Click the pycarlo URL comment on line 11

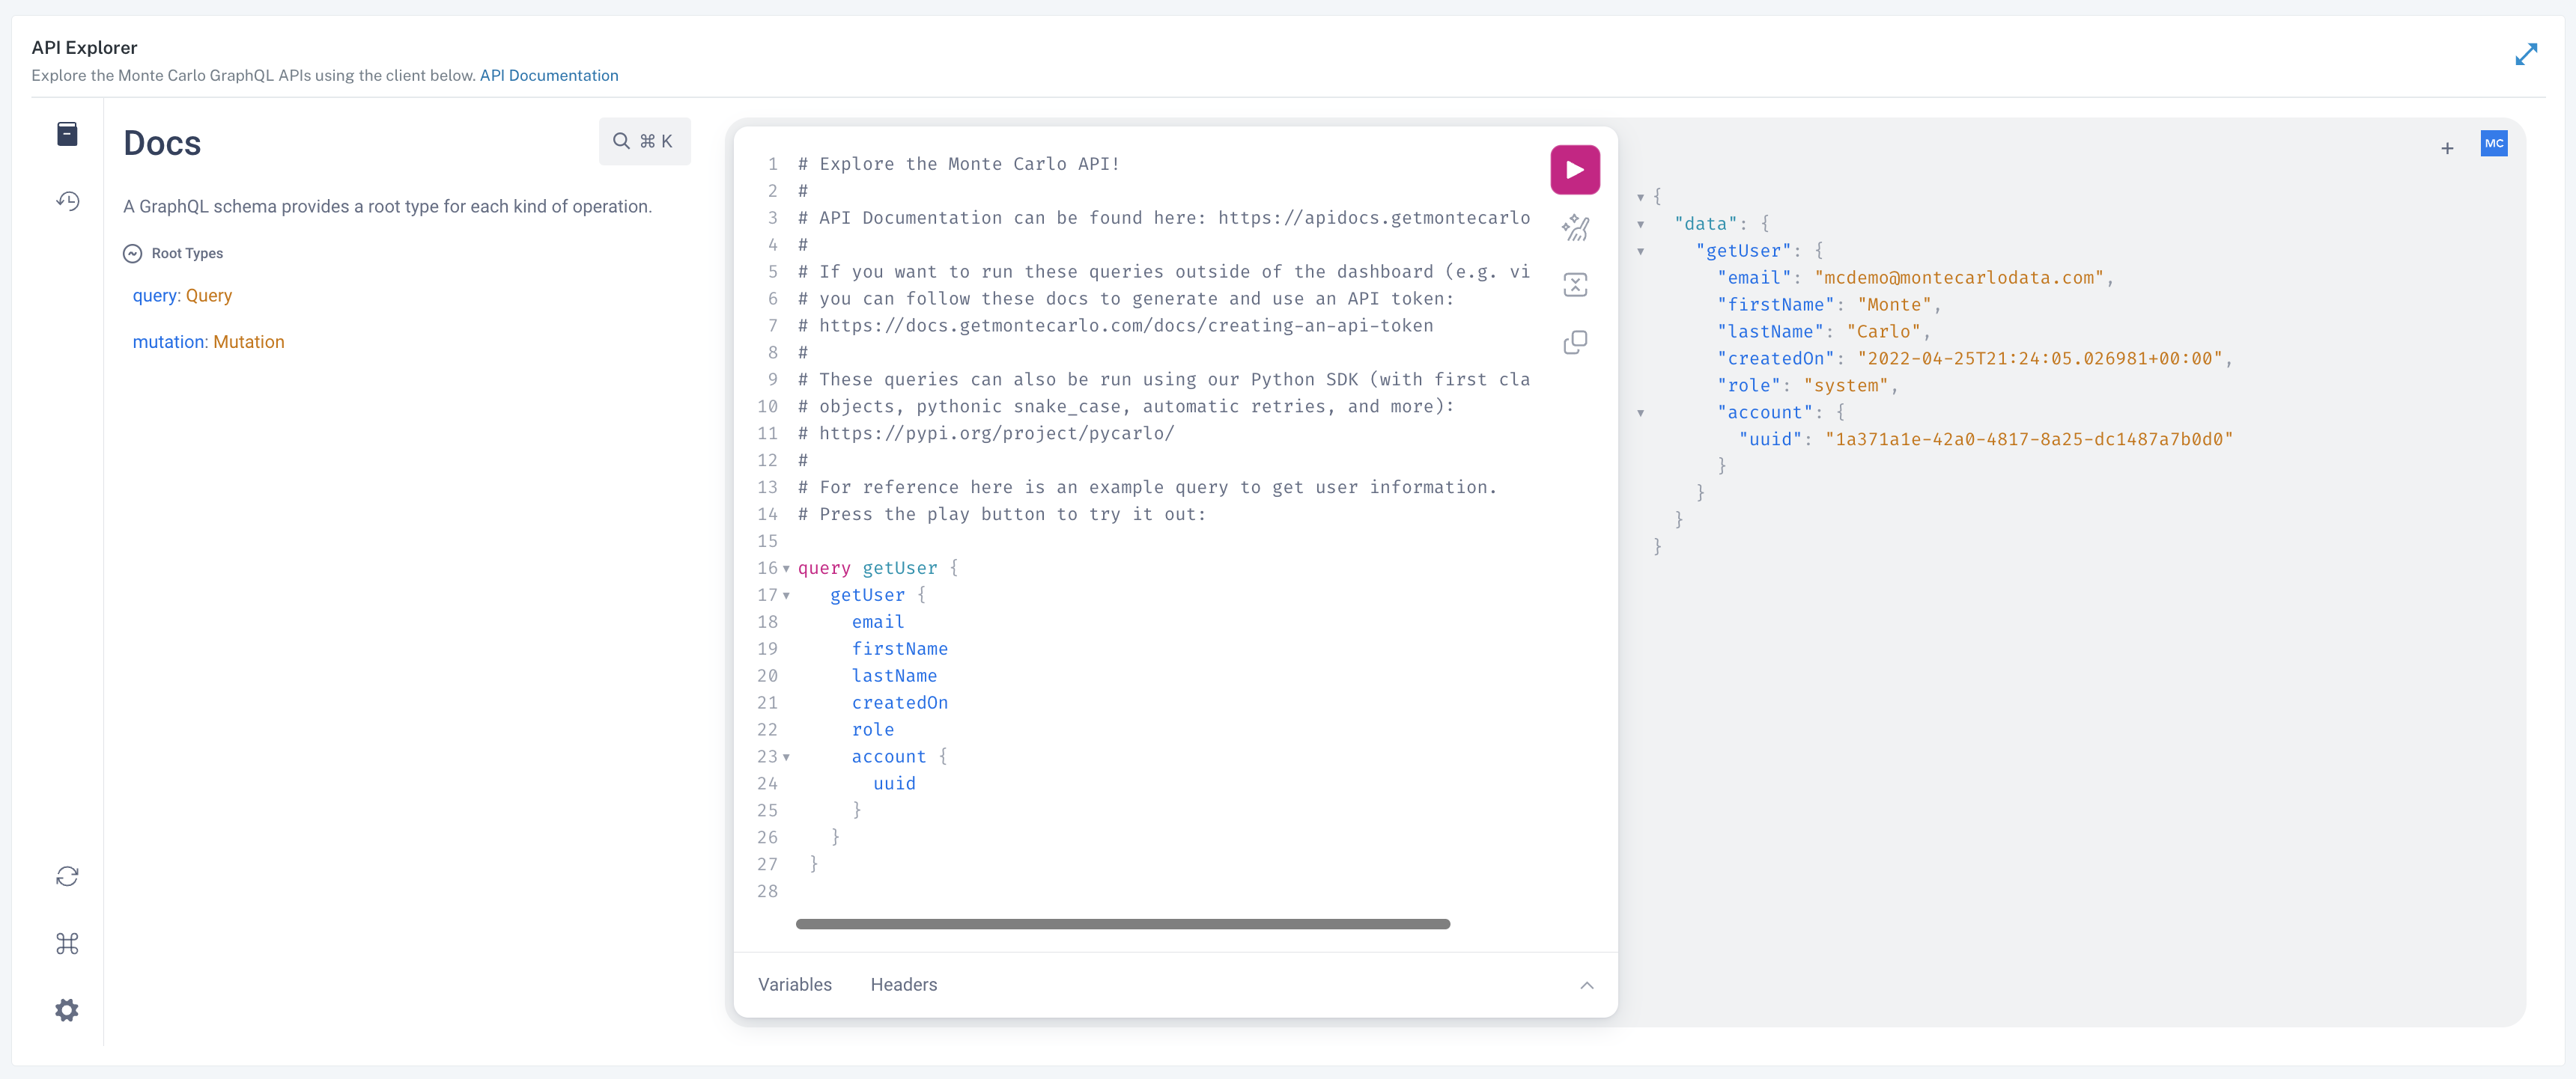click(x=996, y=433)
